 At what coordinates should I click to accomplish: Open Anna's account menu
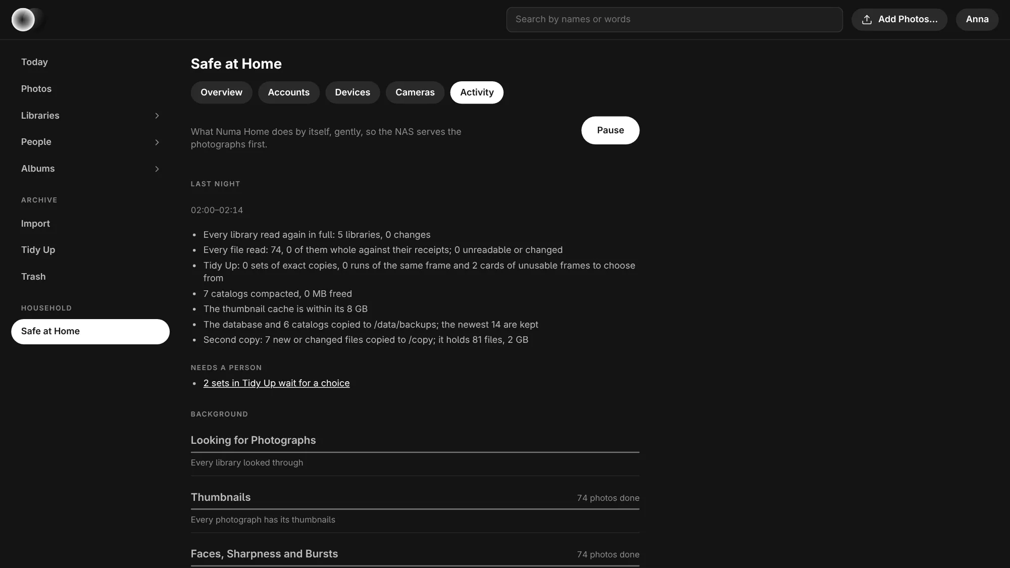coord(977,20)
